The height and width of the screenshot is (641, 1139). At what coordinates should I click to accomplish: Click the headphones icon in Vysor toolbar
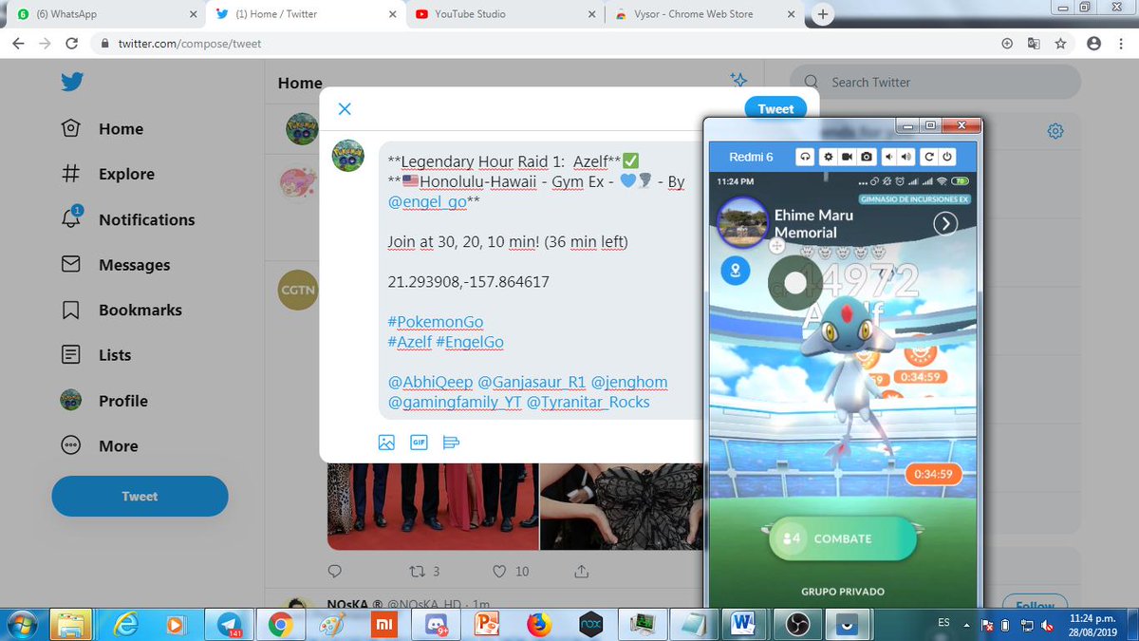[x=804, y=157]
